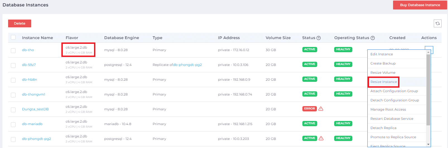The height and width of the screenshot is (148, 448).
Task: Click the help icon next to Status
Action: 319,38
